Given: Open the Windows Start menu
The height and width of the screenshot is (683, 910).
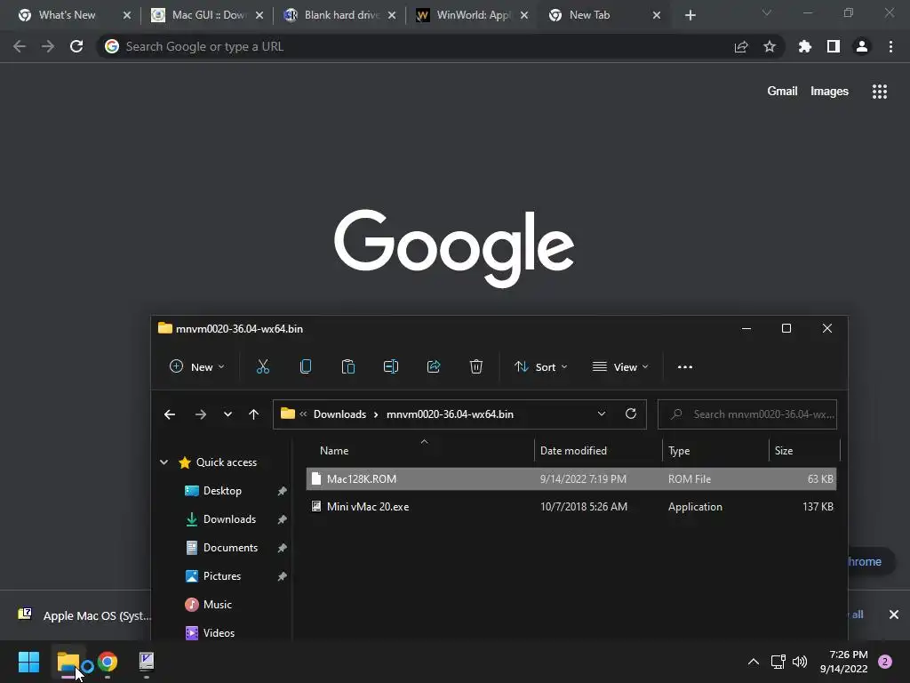Looking at the screenshot, I should 28,662.
